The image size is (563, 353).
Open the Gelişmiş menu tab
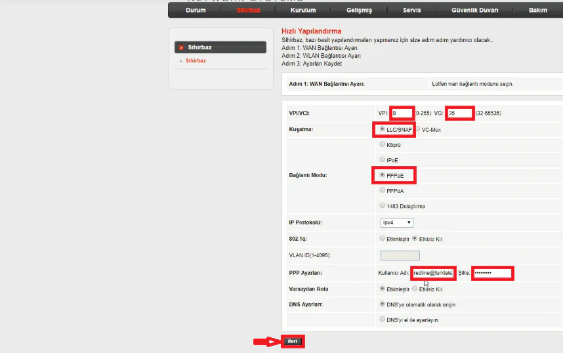pos(360,10)
